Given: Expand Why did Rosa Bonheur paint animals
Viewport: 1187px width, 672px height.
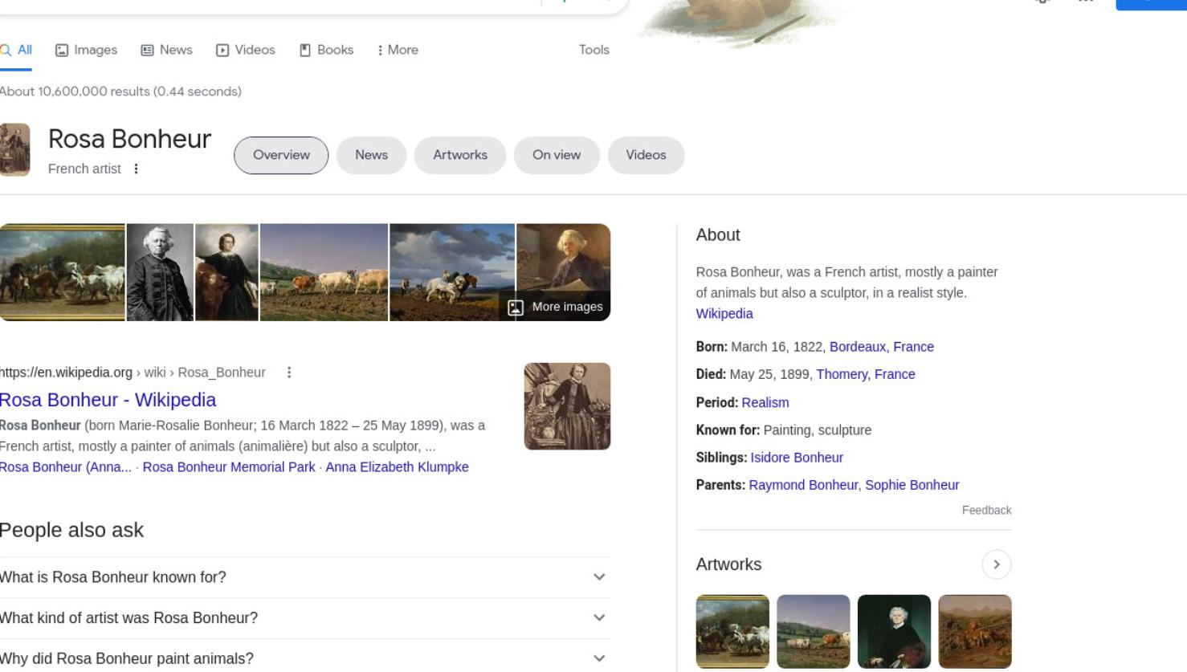Looking at the screenshot, I should coord(305,658).
